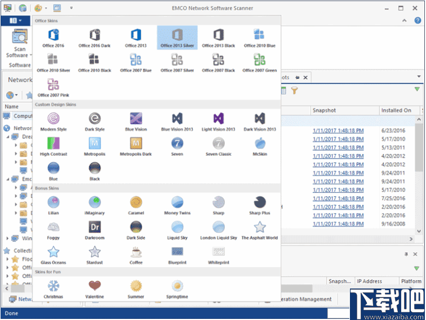Apply the Office 2007 Black skin
This screenshot has width=426, height=320.
coord(219,62)
